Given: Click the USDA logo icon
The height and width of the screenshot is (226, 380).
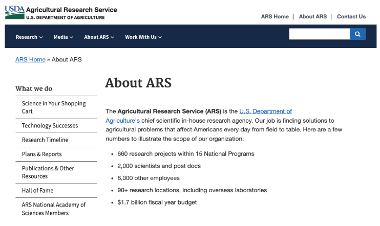Looking at the screenshot, I should [14, 12].
